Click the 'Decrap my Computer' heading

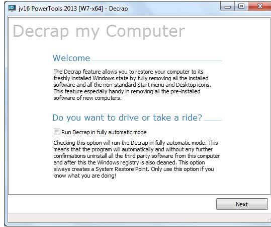click(x=99, y=31)
